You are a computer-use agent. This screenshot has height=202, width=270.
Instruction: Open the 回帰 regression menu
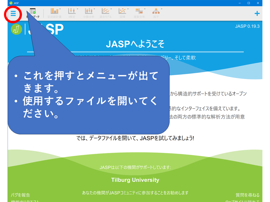point(122,13)
